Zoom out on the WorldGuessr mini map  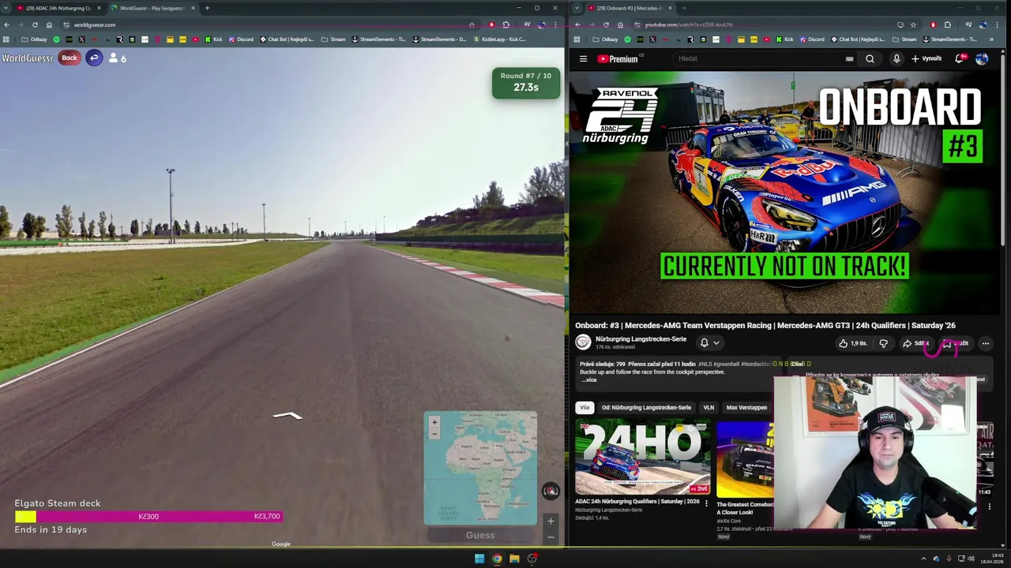coord(434,433)
